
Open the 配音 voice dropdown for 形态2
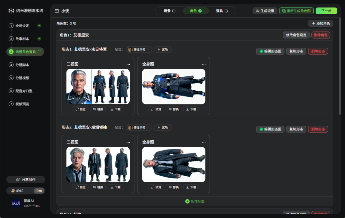pyautogui.click(x=139, y=127)
